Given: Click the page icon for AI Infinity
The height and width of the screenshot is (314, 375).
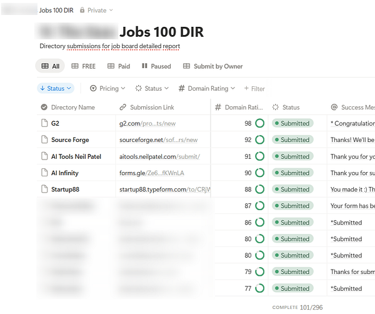Looking at the screenshot, I should click(44, 173).
